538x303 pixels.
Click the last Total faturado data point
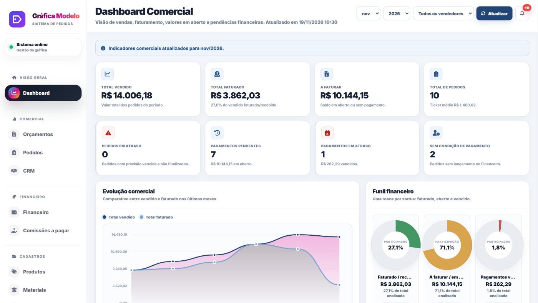339,285
